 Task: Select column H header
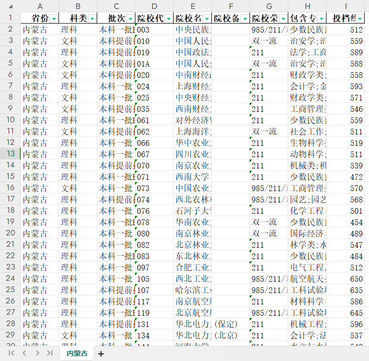pyautogui.click(x=307, y=6)
